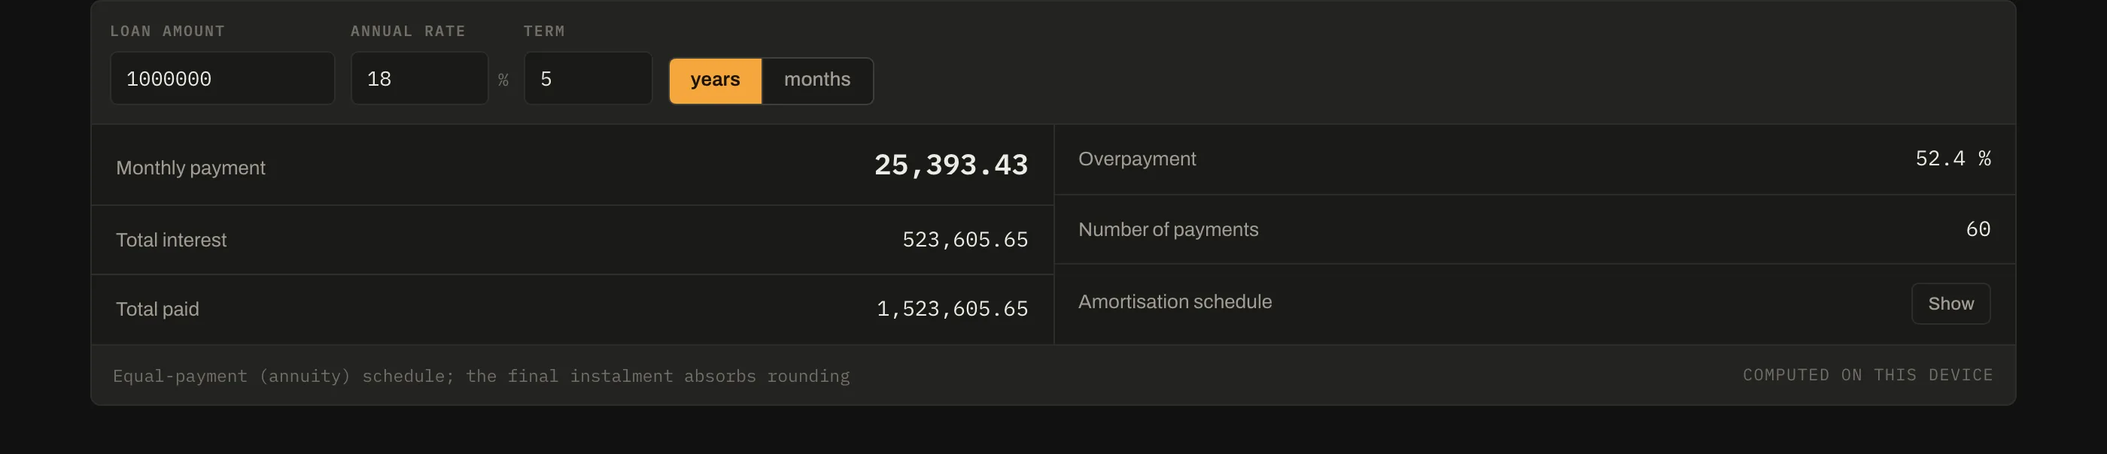Switch term unit to months
The width and height of the screenshot is (2107, 454).
coord(817,80)
